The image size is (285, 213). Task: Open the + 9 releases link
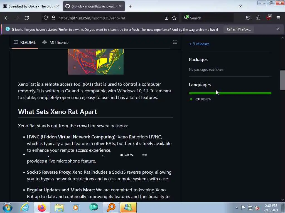tap(199, 44)
